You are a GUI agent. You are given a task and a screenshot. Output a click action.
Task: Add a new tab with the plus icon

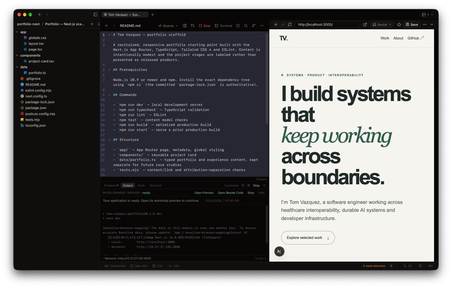pyautogui.click(x=152, y=15)
